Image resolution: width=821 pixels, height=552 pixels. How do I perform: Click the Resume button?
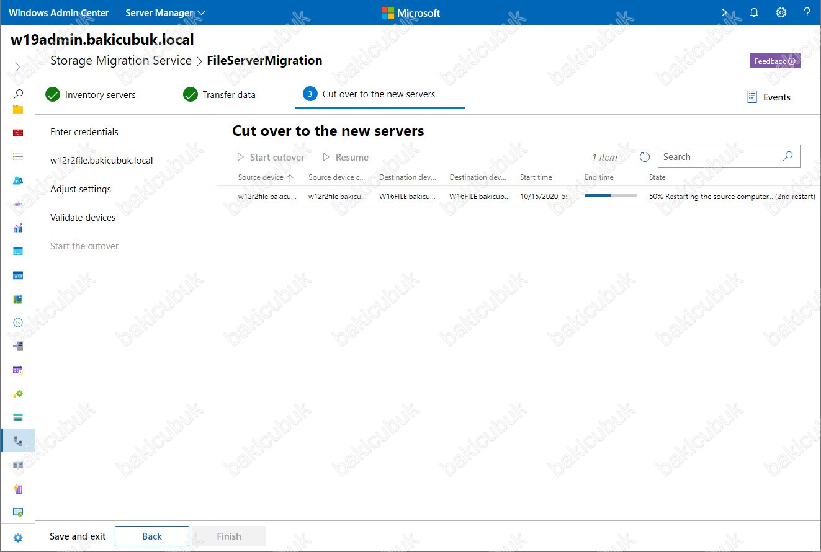[x=346, y=158]
